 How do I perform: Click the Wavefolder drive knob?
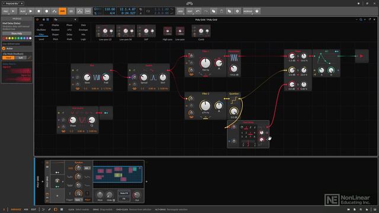point(234,69)
